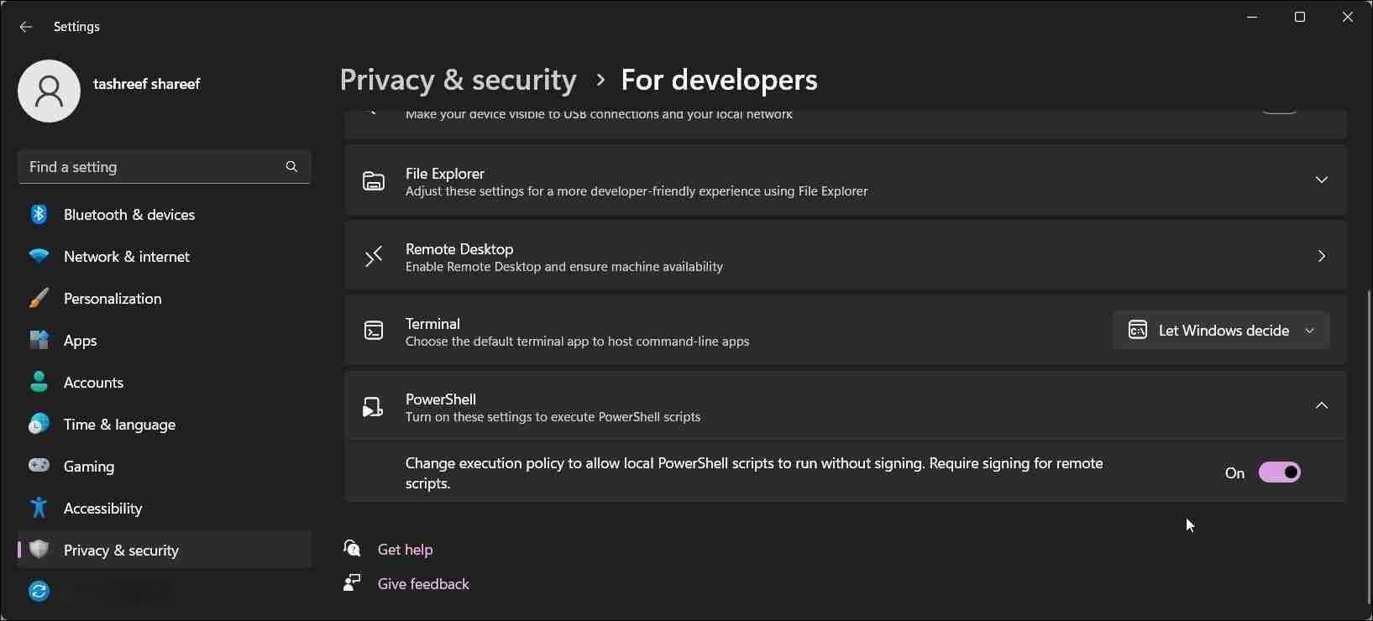The image size is (1373, 621).
Task: Open Accounts settings page
Action: point(165,382)
